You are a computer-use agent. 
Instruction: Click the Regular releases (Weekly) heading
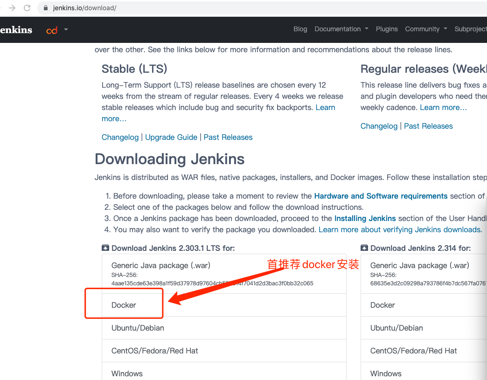(x=424, y=69)
